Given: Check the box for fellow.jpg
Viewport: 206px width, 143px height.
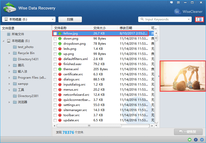Looking at the screenshot, I should (55, 33).
